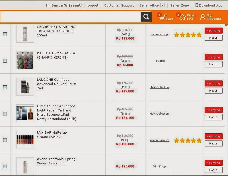The image size is (228, 176).
Task: Click Hapus for Lancome Genifique
Action: [213, 91]
